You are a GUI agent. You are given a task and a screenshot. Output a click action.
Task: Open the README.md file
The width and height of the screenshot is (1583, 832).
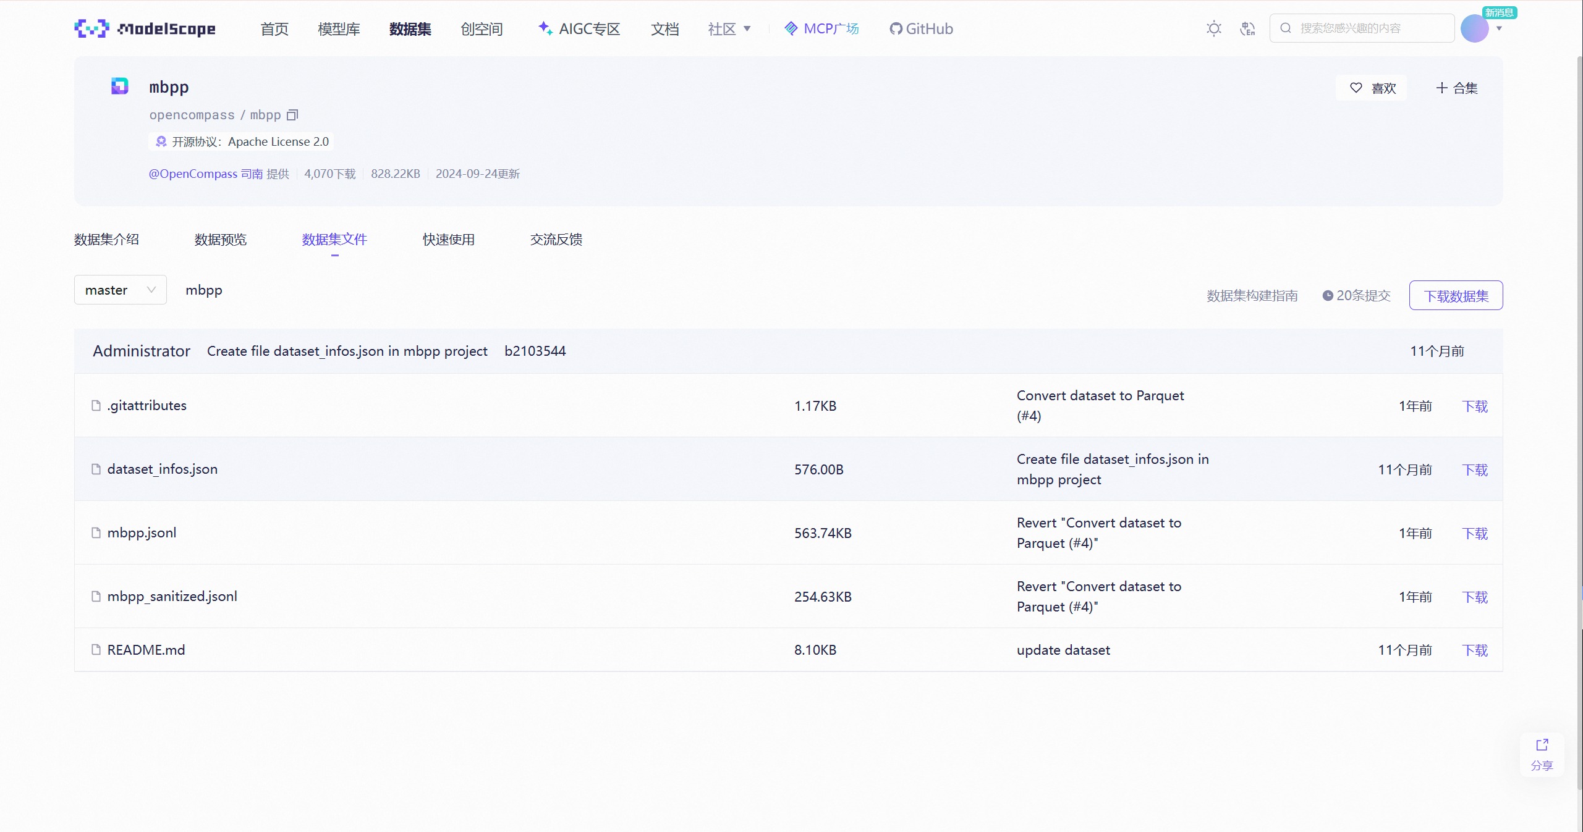(146, 649)
